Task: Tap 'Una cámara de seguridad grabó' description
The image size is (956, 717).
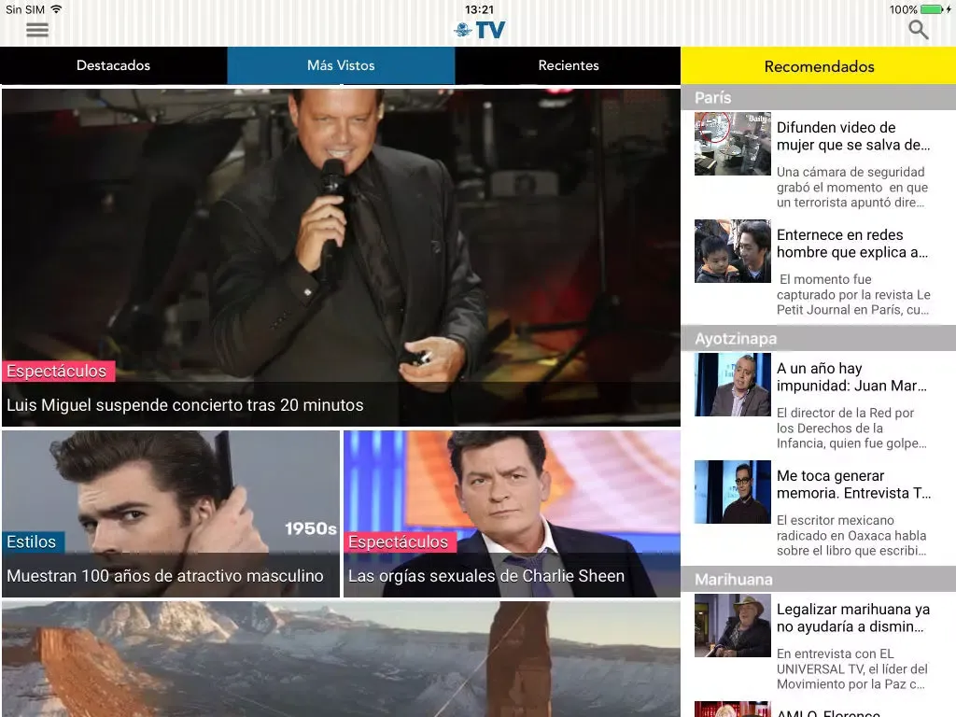Action: tap(852, 187)
